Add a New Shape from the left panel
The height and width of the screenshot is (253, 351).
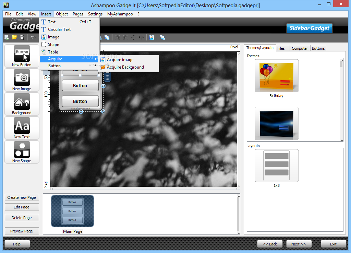22,152
